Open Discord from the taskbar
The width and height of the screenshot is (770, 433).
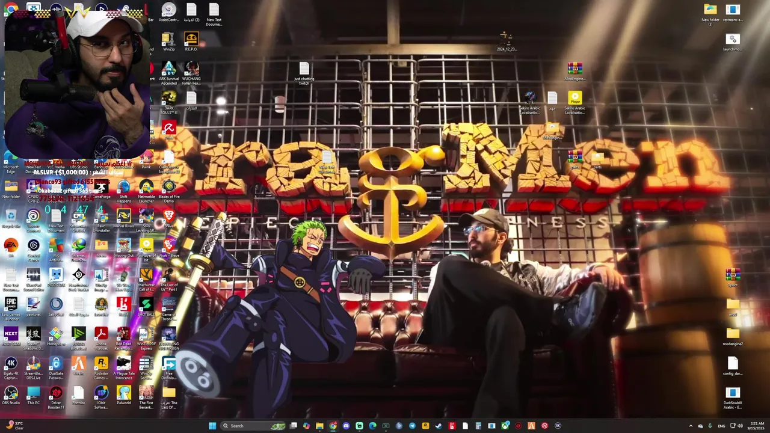346,426
